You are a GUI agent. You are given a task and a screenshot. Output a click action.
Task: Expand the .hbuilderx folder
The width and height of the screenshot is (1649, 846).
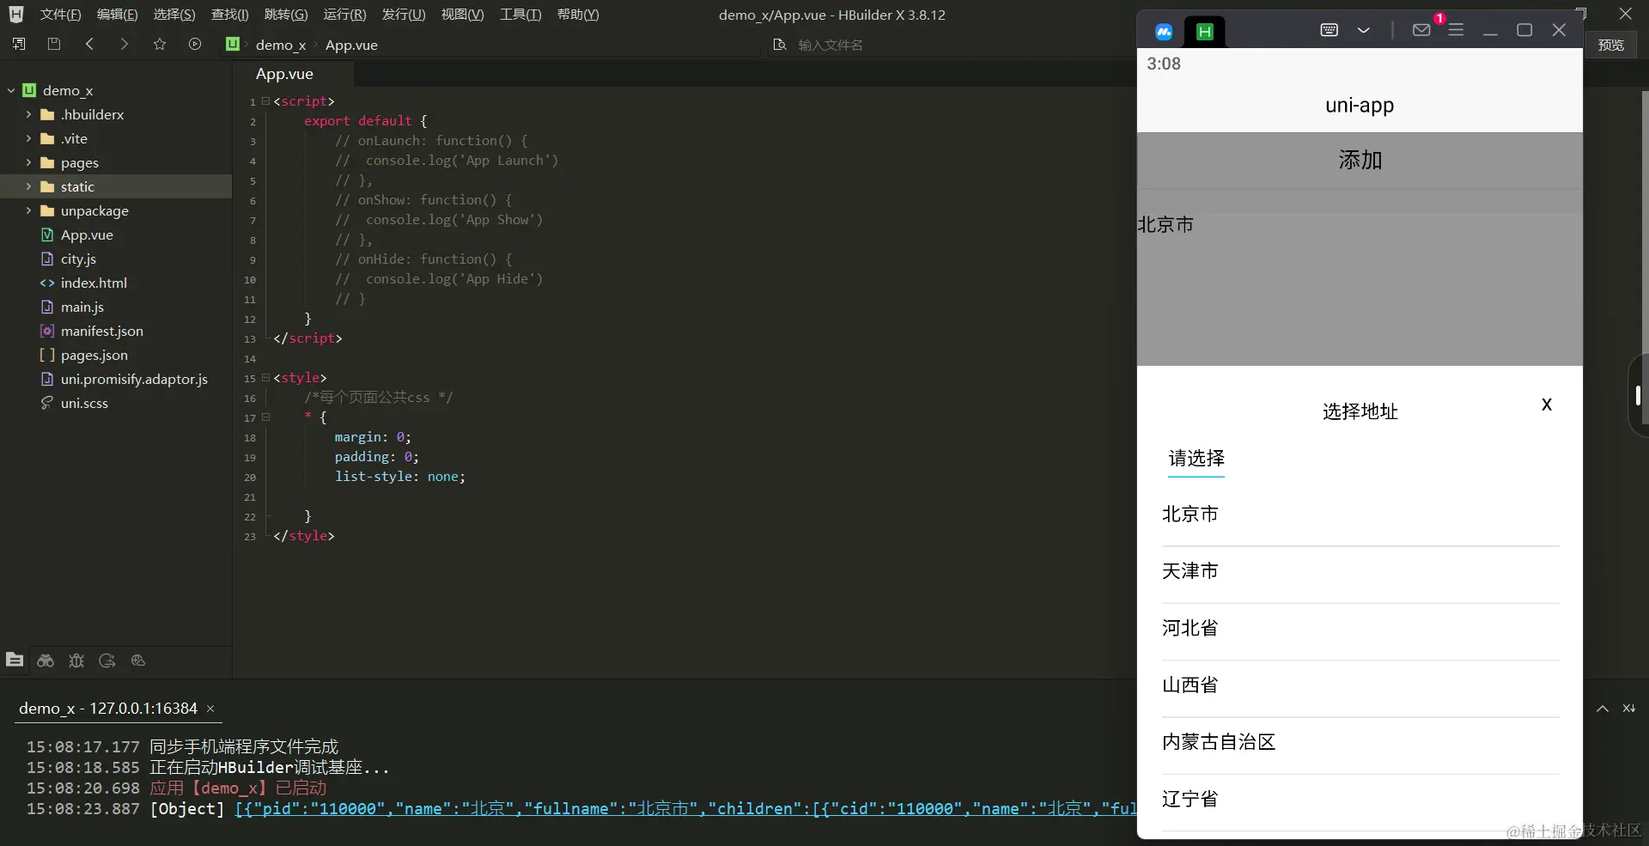(x=28, y=114)
